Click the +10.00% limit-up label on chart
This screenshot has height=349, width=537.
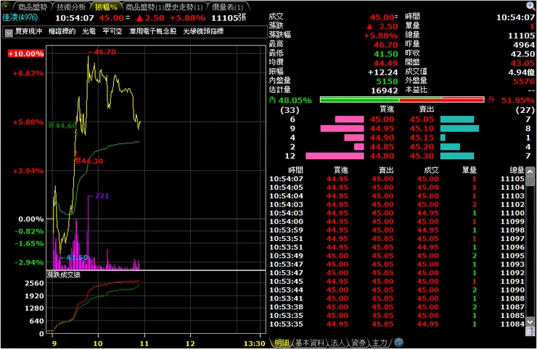pyautogui.click(x=26, y=54)
